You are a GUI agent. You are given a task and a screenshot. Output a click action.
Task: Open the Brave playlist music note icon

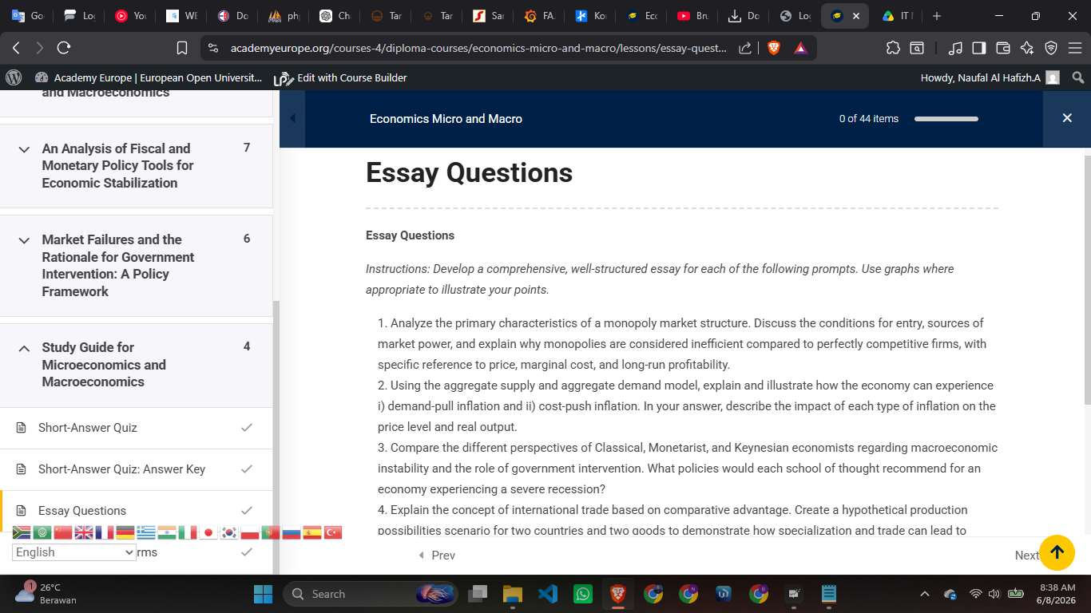pos(955,48)
